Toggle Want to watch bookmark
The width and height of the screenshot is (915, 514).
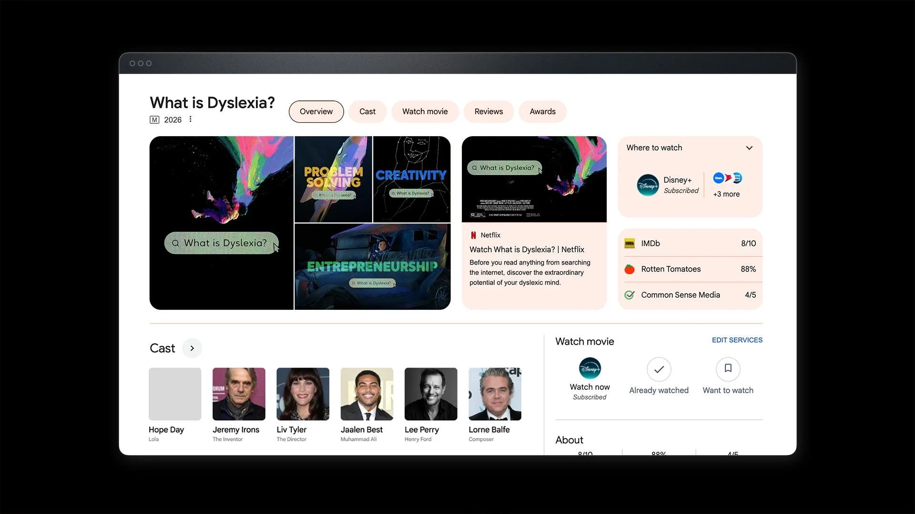[x=728, y=369]
